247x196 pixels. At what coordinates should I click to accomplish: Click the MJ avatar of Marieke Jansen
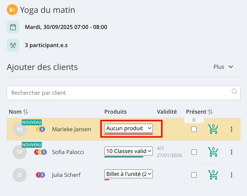[20, 129]
